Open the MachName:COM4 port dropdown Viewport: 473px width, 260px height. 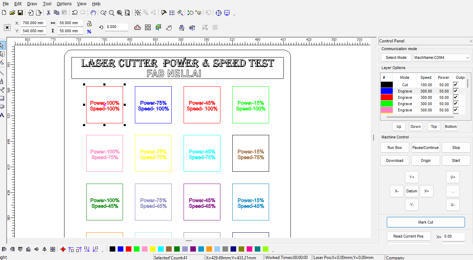point(442,57)
